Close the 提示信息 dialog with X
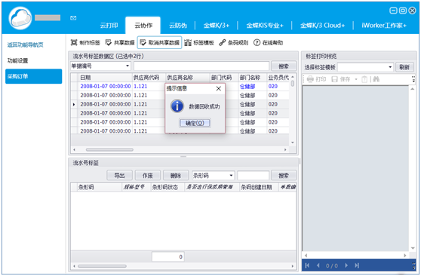This screenshot has height=276, width=421. coord(219,88)
